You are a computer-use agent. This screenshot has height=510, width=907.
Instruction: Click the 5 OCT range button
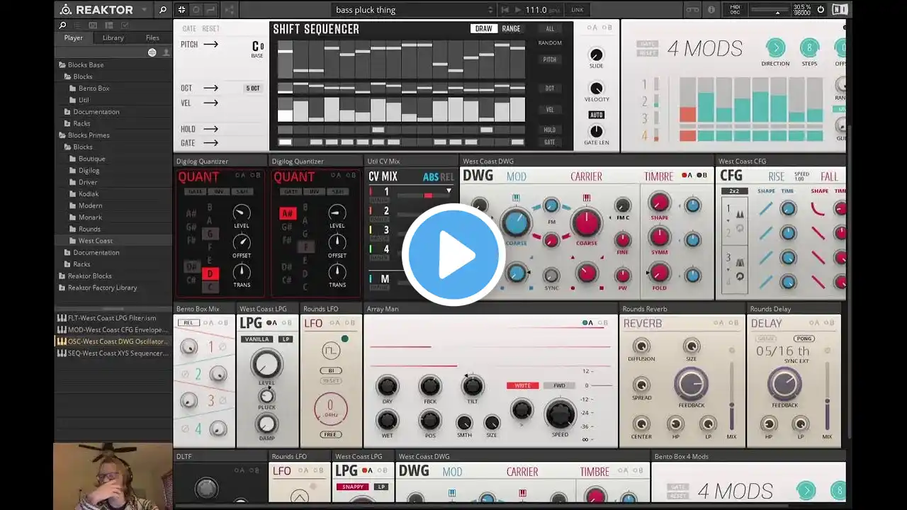tap(253, 89)
